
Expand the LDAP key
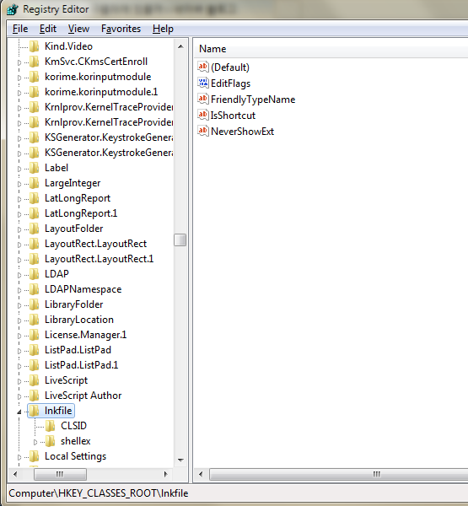pyautogui.click(x=19, y=275)
